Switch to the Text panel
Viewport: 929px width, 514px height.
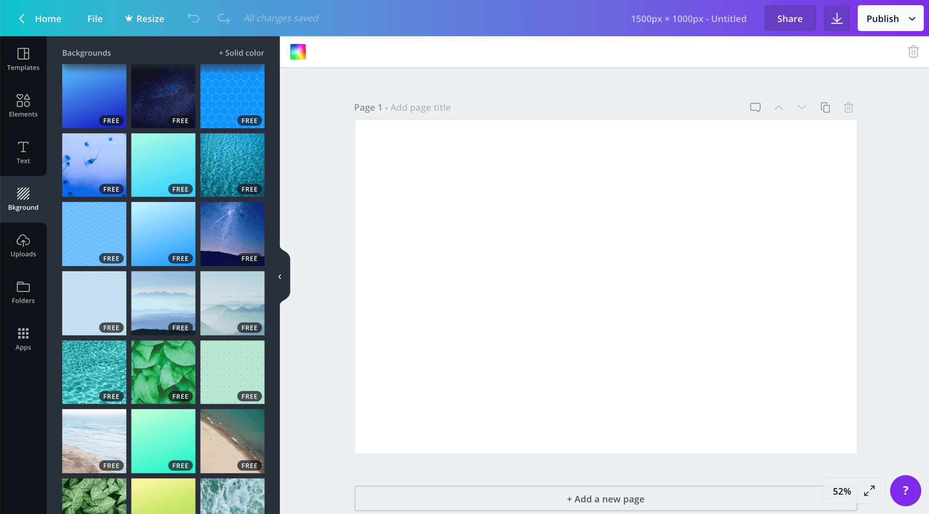(x=23, y=152)
